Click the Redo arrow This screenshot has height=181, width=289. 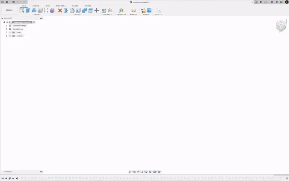(23, 2)
